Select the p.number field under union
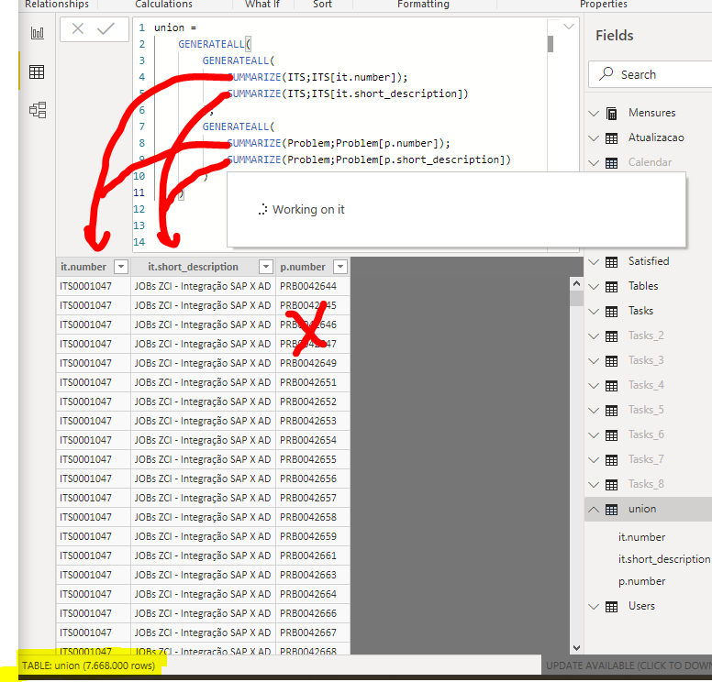The height and width of the screenshot is (682, 712). [x=641, y=581]
